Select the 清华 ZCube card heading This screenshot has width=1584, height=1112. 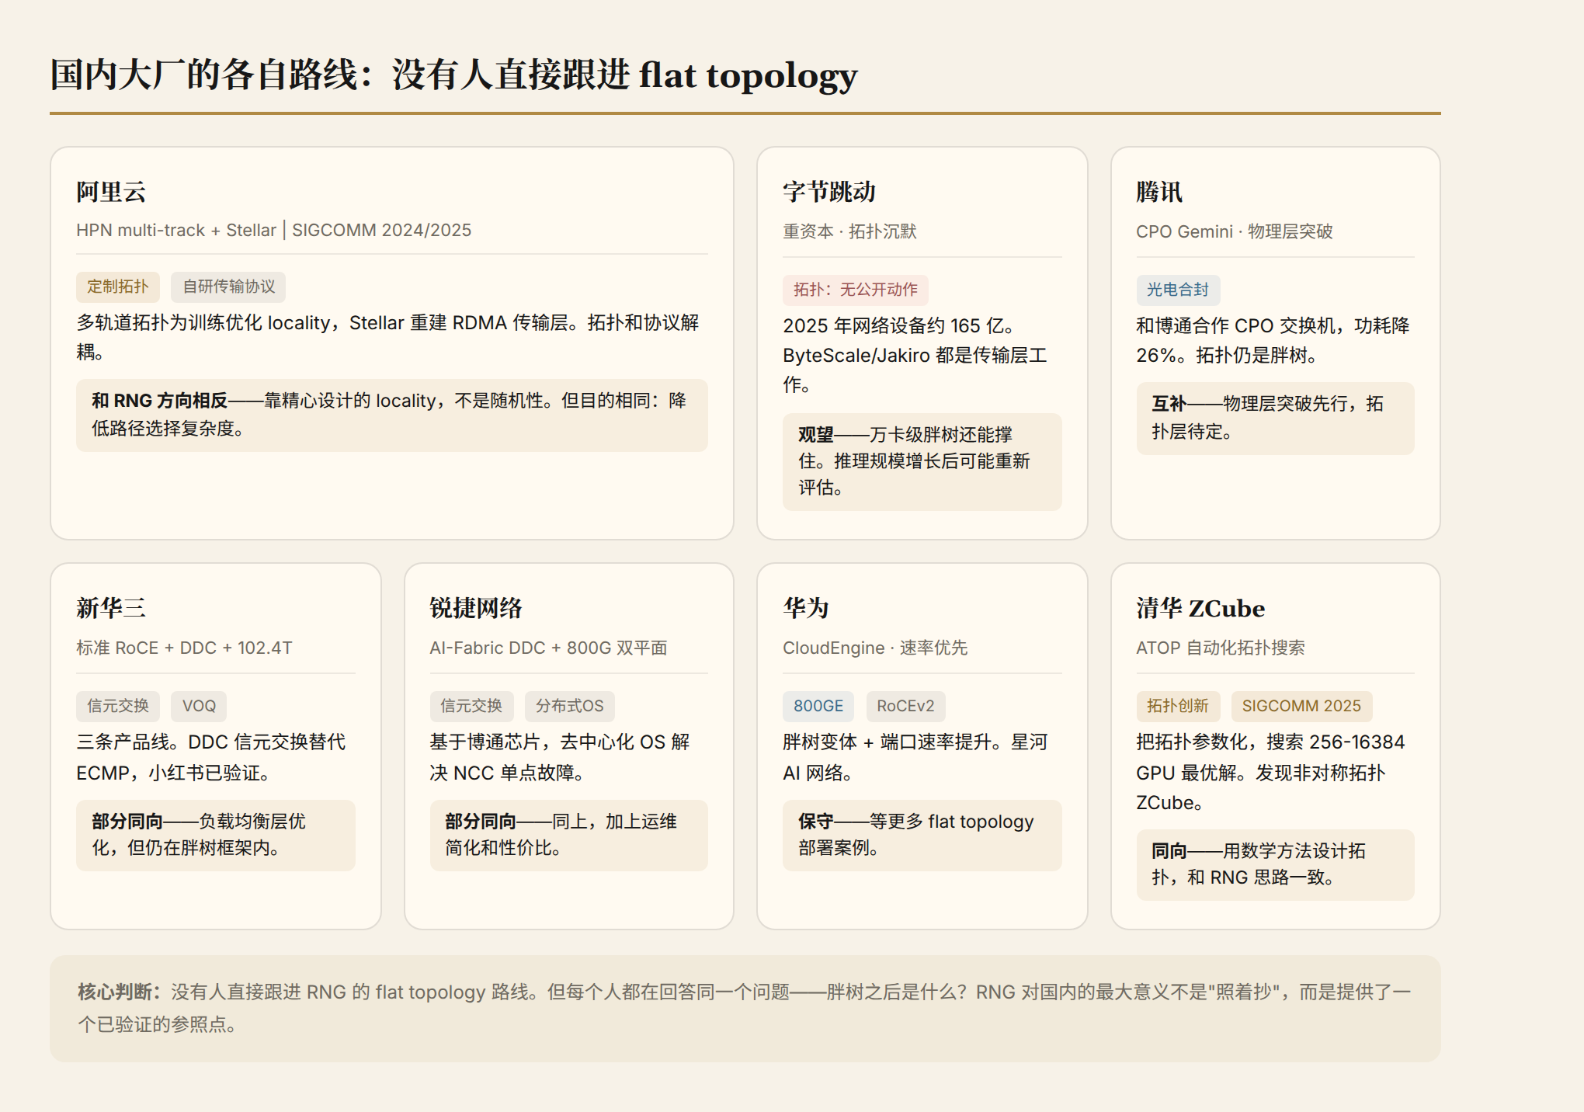coord(1200,608)
